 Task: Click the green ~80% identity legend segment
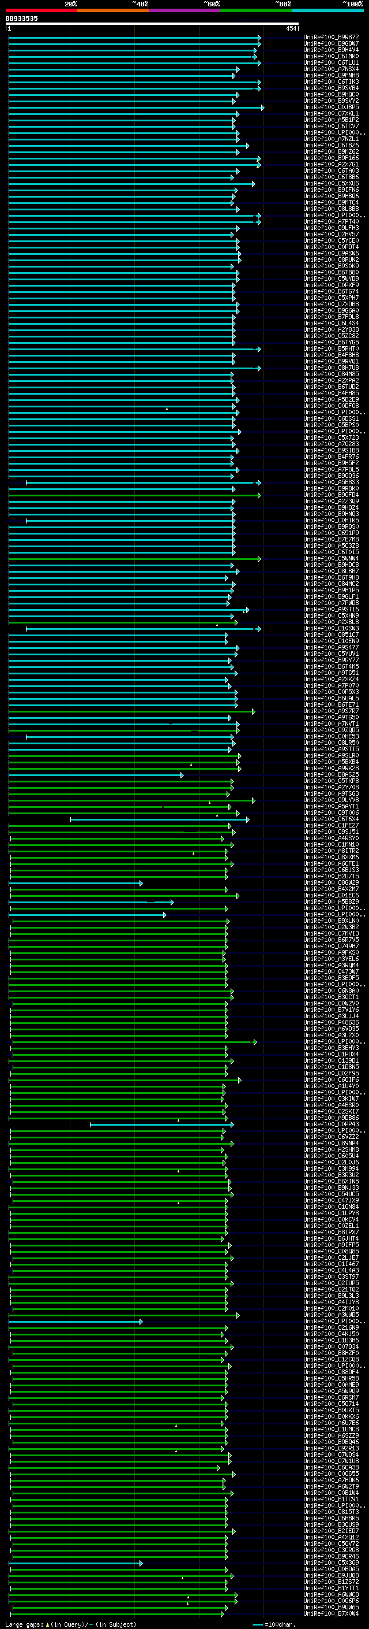coord(256,10)
